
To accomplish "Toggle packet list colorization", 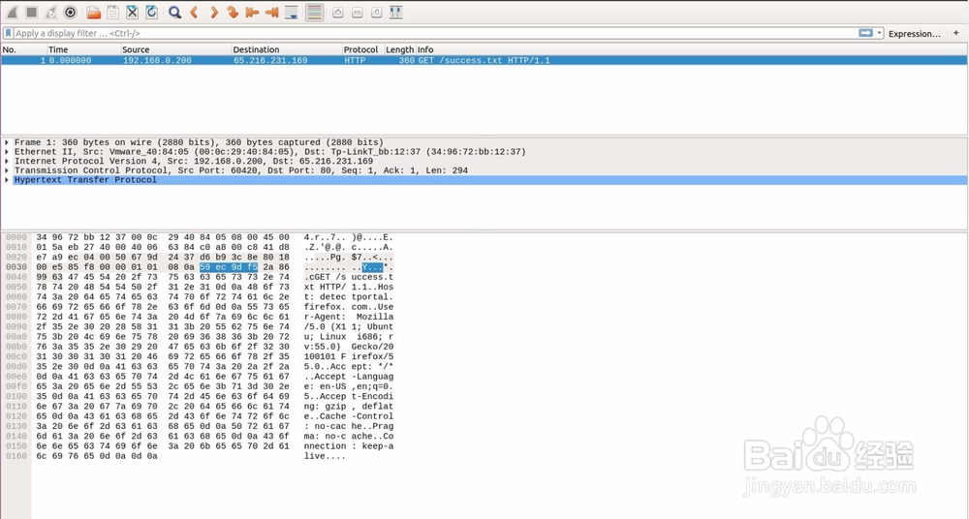I will [x=315, y=13].
